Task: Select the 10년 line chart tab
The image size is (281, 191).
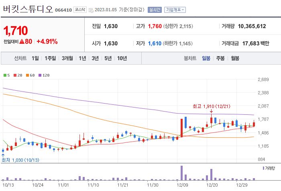Action: [x=122, y=58]
